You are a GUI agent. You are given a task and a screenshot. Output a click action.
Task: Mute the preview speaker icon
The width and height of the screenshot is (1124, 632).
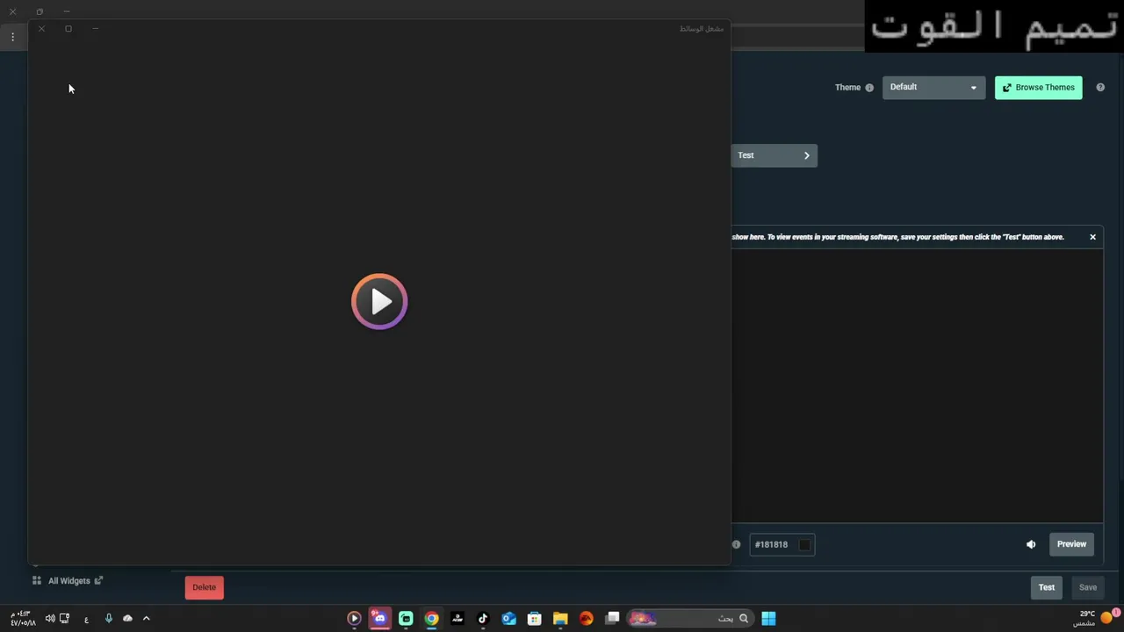tap(1031, 544)
